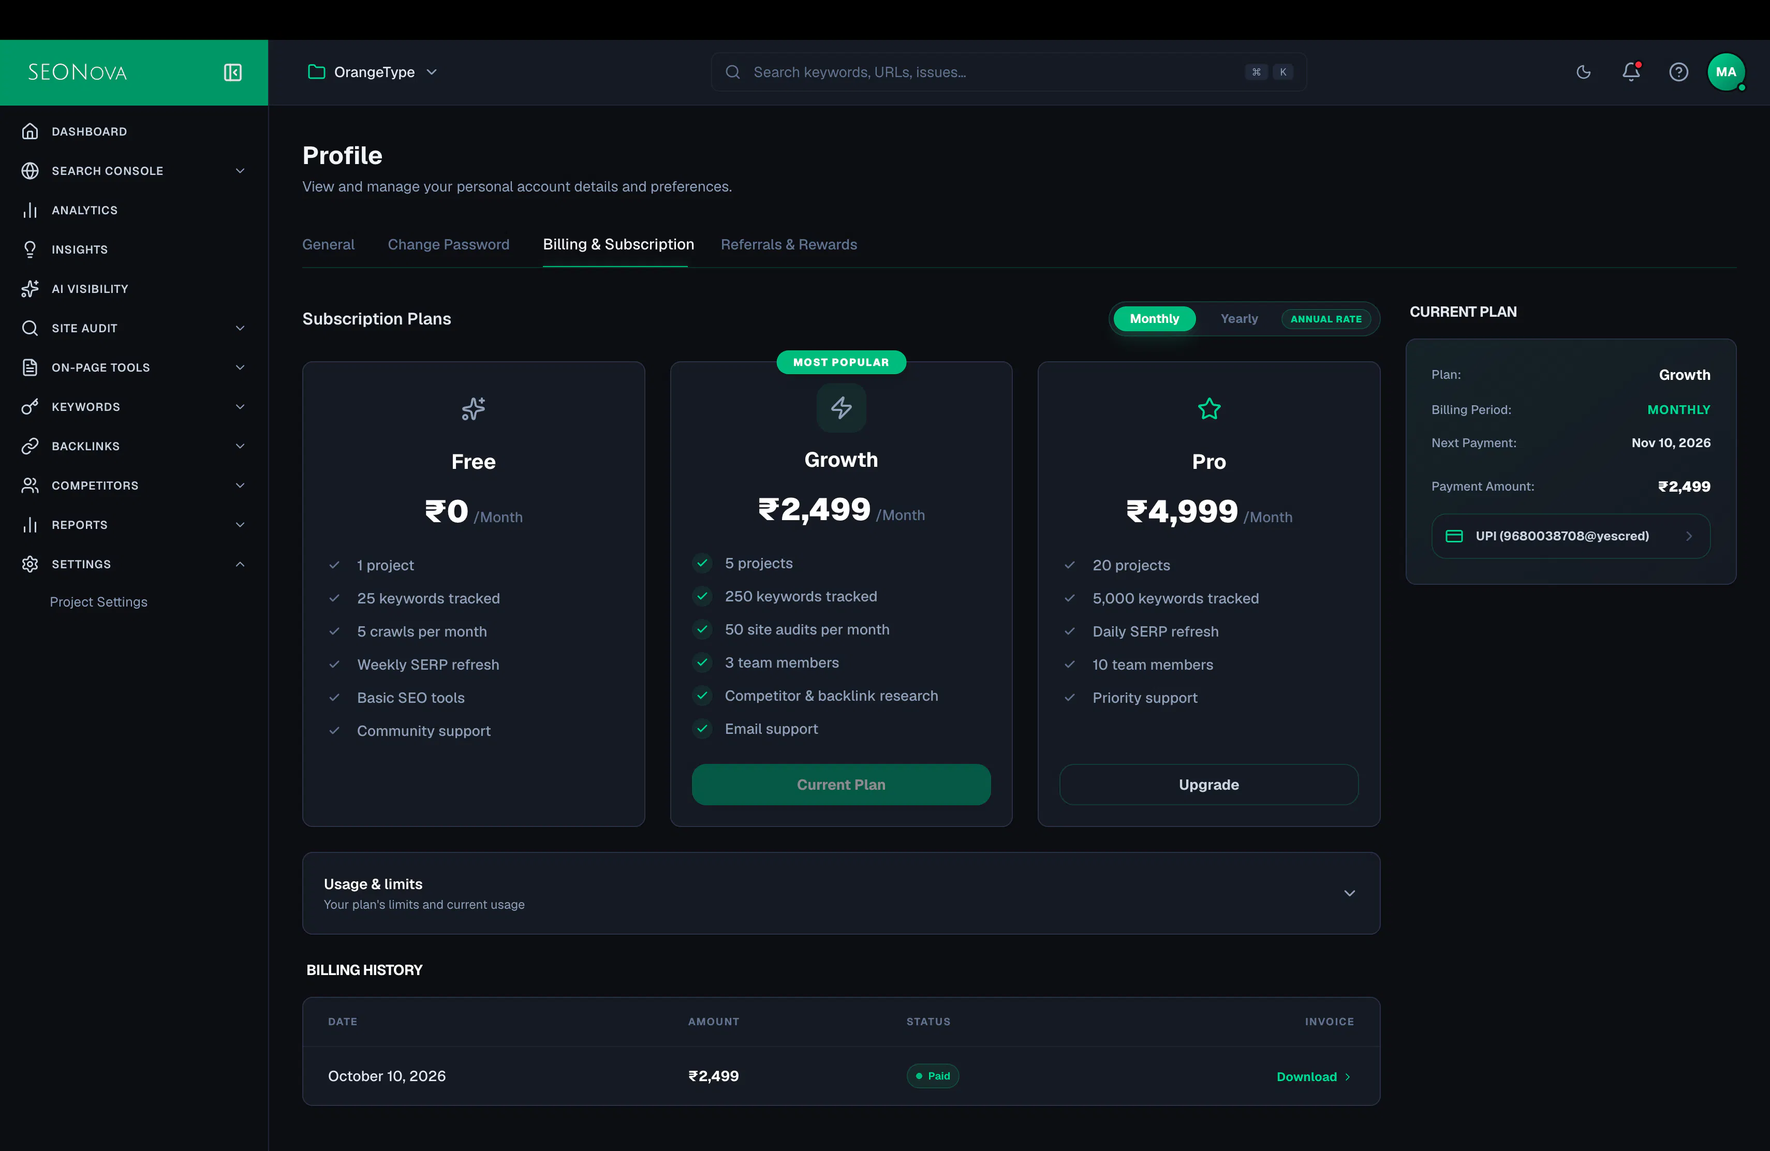Expand the Site Audit menu
Image resolution: width=1770 pixels, height=1151 pixels.
pyautogui.click(x=134, y=329)
